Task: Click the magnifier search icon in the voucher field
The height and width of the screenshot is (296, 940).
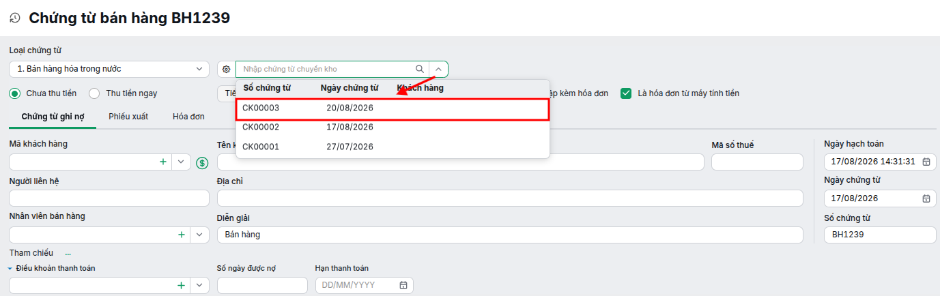Action: 420,69
